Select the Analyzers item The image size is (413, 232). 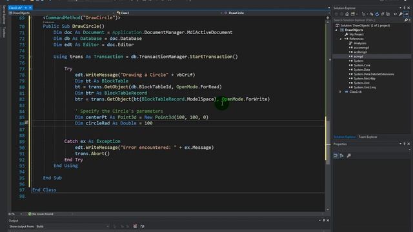(360, 43)
